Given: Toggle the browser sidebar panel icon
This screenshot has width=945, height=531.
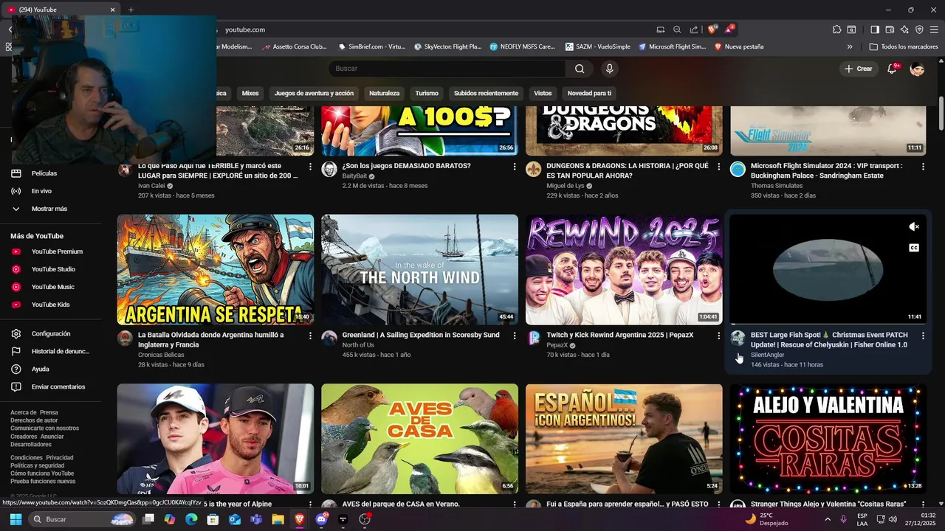Looking at the screenshot, I should (875, 29).
